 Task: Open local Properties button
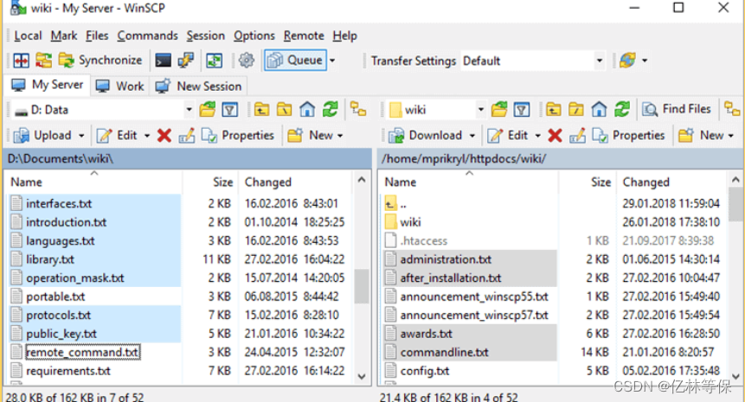[x=238, y=136]
